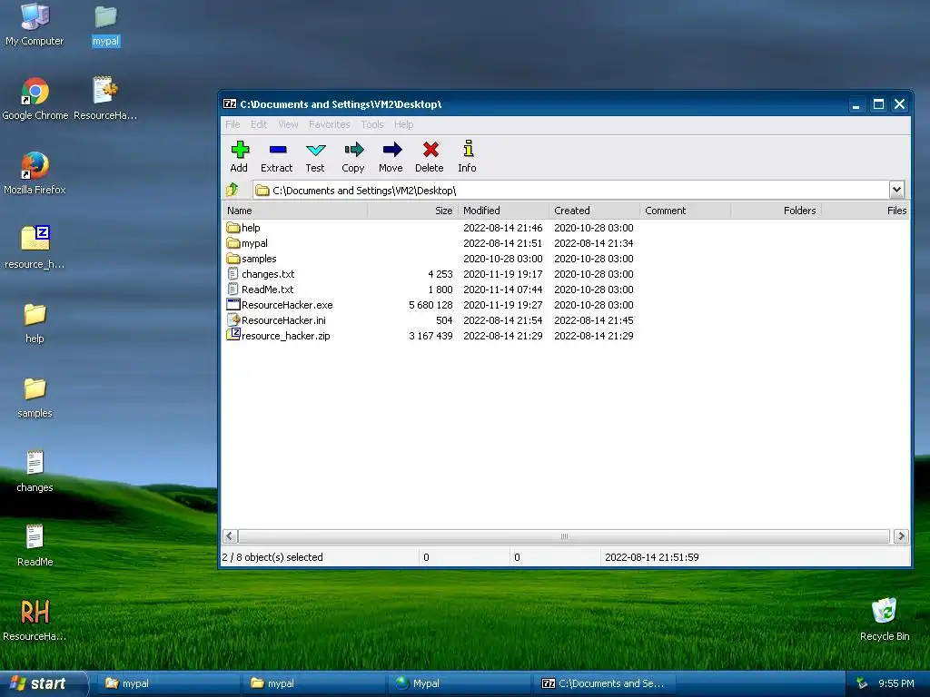The image size is (930, 697).
Task: Switch to the Mypal browser taskbar button
Action: 459,683
